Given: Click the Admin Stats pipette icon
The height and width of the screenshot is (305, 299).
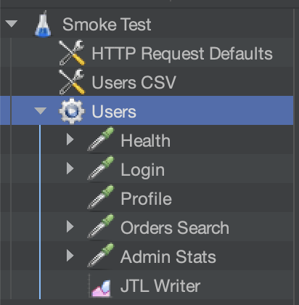Looking at the screenshot, I should (x=101, y=256).
